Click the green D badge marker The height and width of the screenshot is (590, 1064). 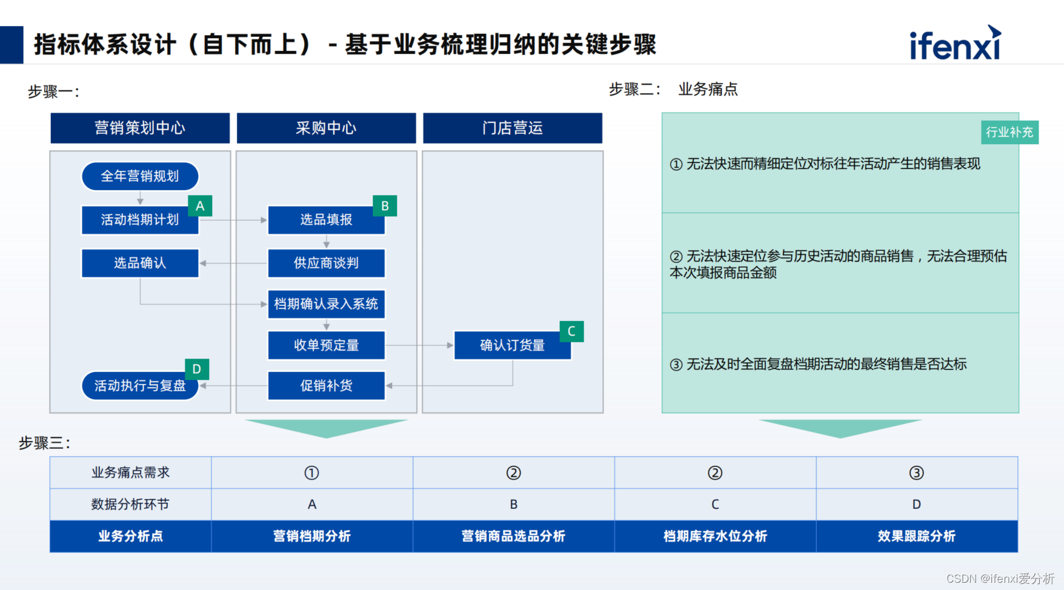pos(197,369)
